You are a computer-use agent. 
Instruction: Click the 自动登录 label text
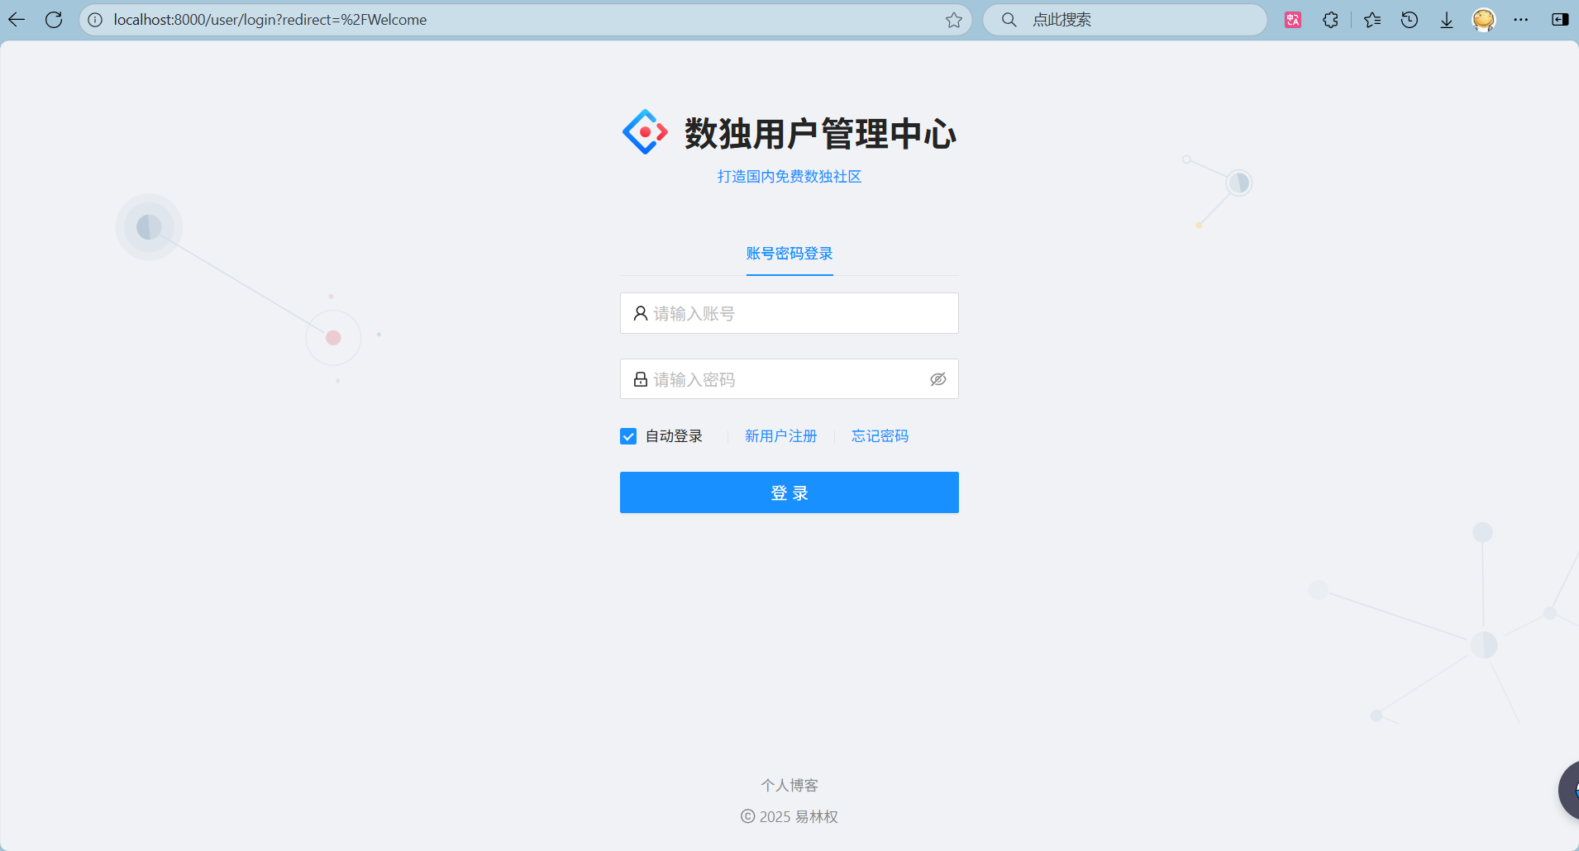[674, 436]
